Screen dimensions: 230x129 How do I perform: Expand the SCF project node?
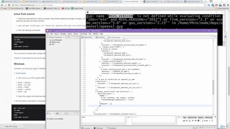tap(48, 44)
